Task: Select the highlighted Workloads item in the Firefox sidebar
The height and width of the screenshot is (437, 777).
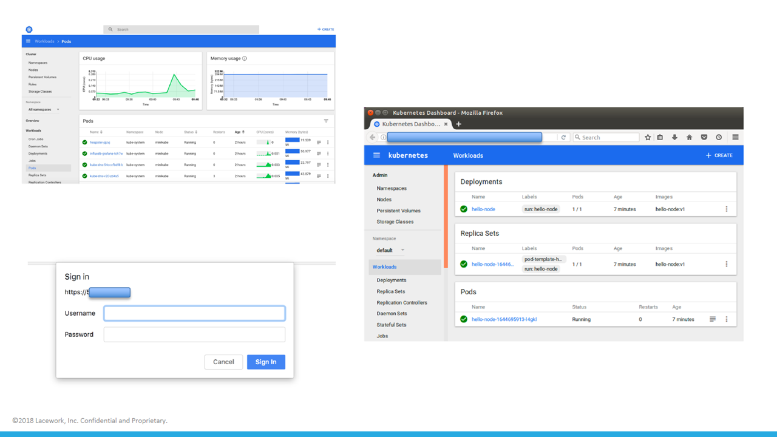Action: [405, 267]
